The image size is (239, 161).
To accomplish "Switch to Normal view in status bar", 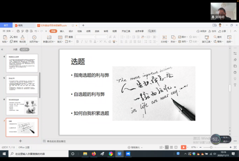I will [x=167, y=147].
